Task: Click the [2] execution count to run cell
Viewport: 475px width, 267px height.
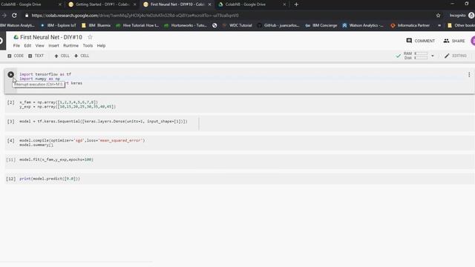Action: [11, 102]
